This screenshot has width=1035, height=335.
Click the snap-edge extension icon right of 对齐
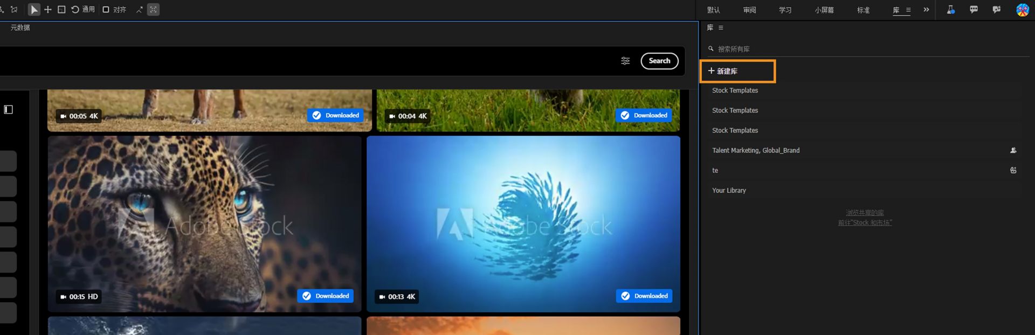[140, 10]
